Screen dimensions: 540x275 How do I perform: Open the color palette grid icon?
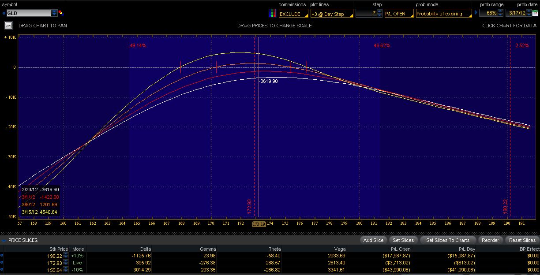[x=272, y=13]
